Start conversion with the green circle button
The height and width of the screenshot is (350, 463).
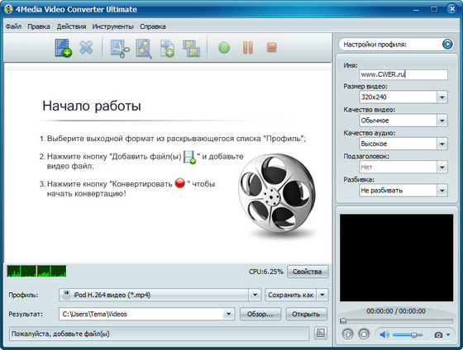[224, 48]
